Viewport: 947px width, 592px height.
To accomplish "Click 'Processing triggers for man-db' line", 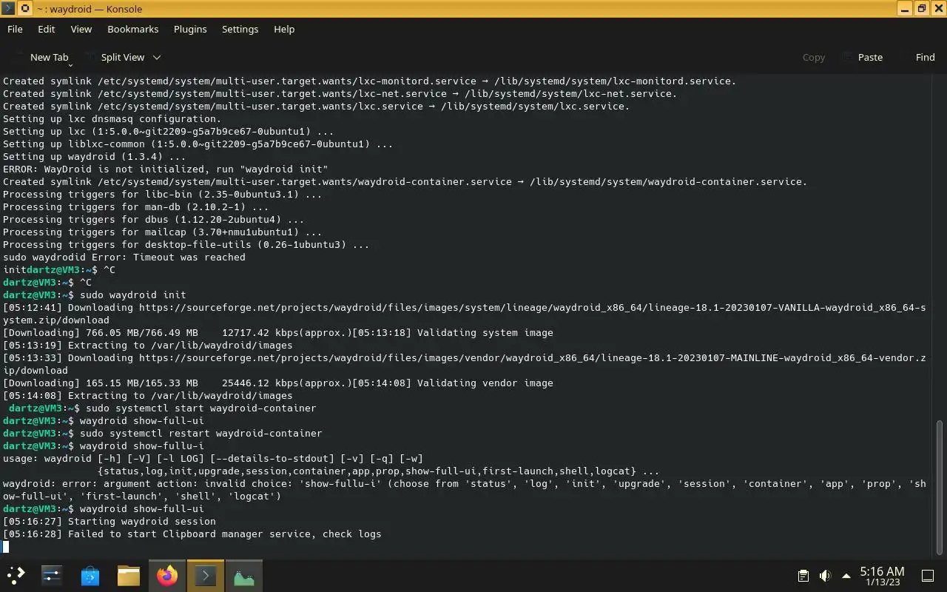I will (136, 206).
